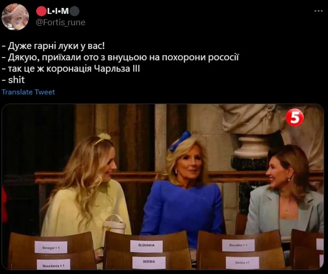
Task: Click the channel 5 logo on the photo
Action: click(x=295, y=118)
